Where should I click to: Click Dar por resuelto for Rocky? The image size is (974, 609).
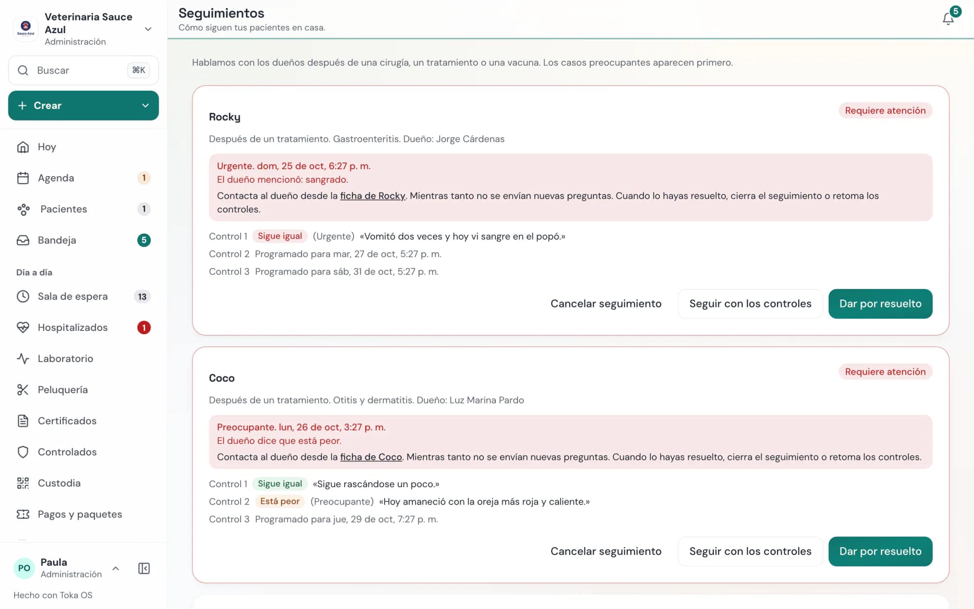tap(880, 304)
